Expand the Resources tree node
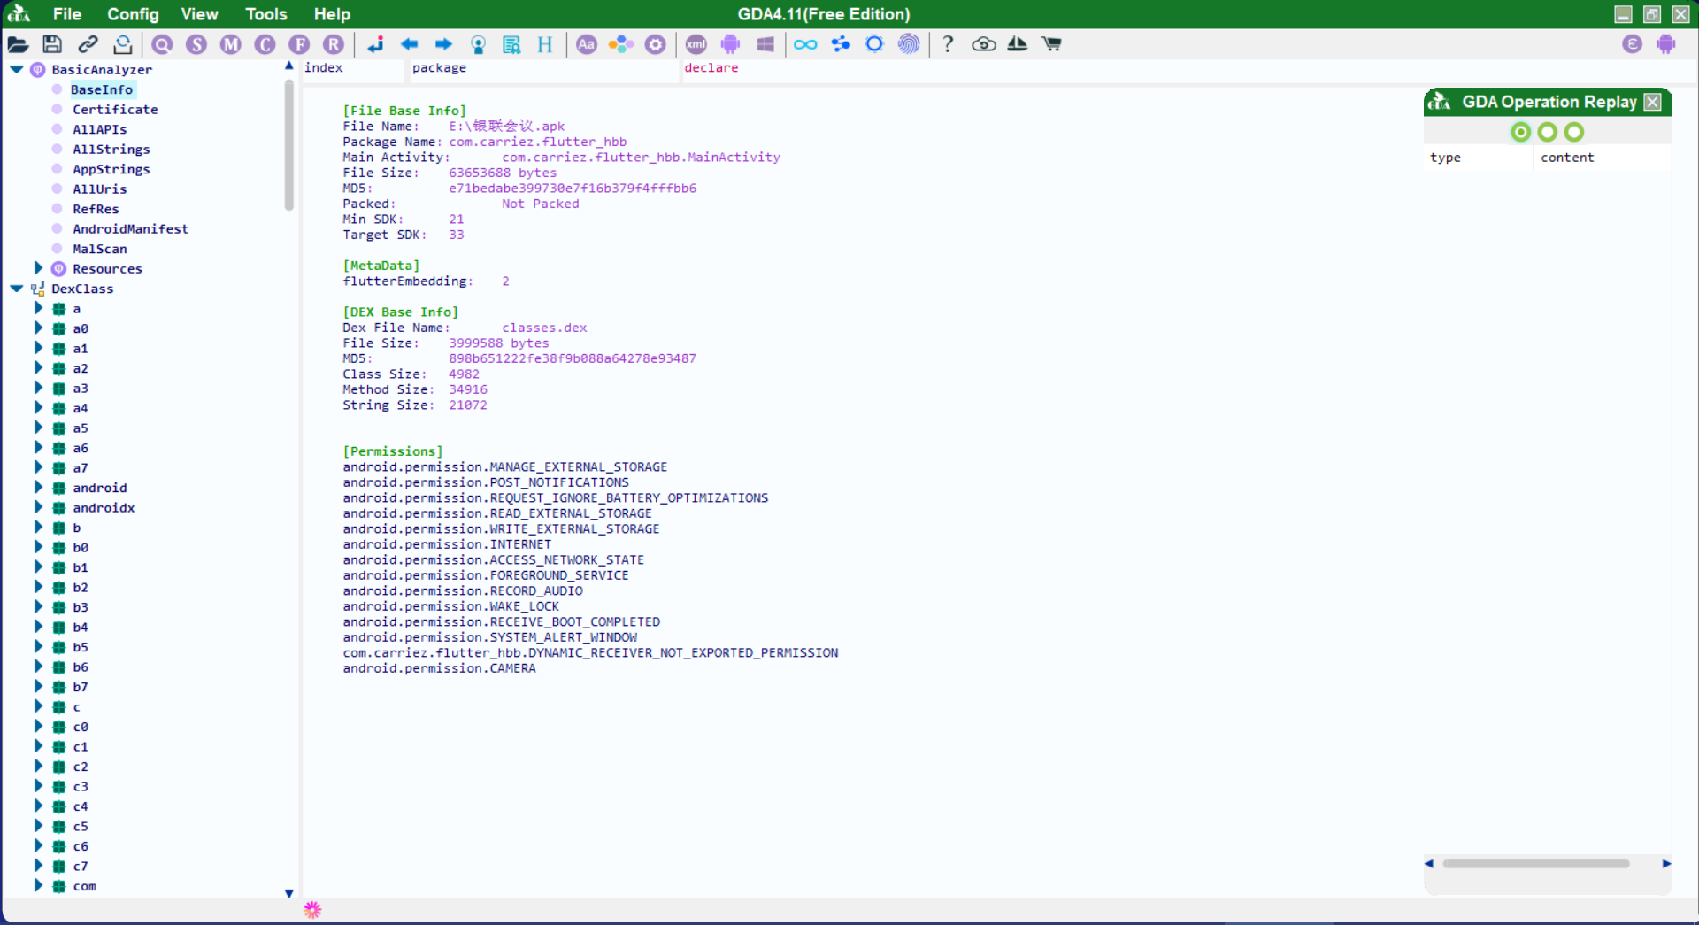This screenshot has width=1699, height=925. coord(38,268)
